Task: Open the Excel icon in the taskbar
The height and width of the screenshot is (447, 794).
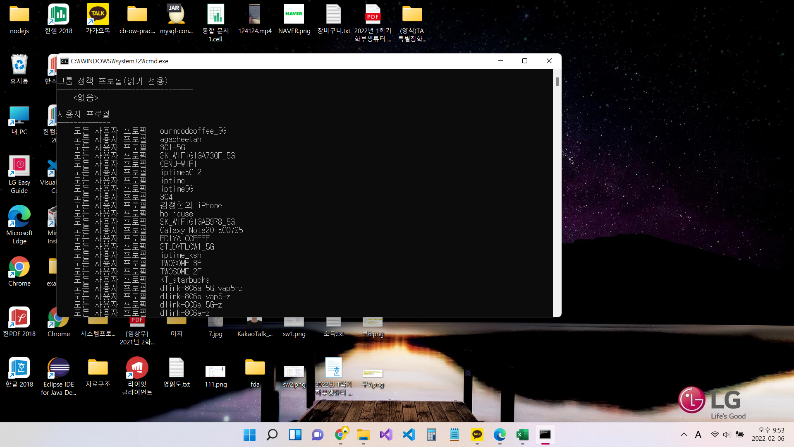Action: 522,435
